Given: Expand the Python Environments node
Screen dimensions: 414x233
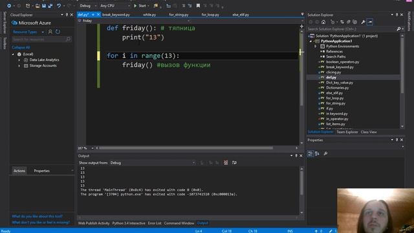Looking at the screenshot, I should click(315, 46).
